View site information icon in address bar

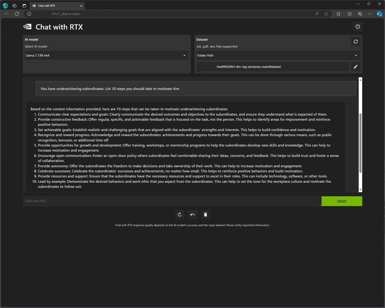tap(29, 14)
